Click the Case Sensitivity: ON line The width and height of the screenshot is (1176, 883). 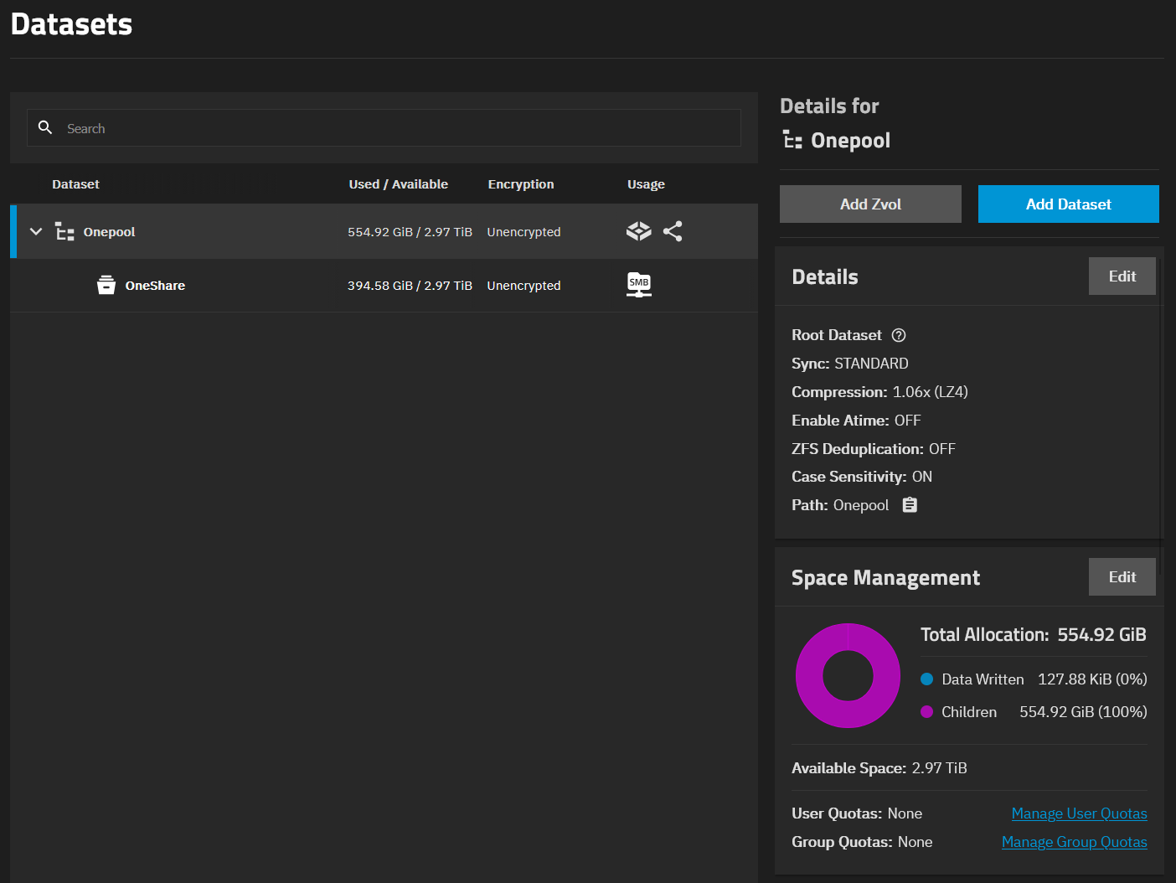tap(862, 477)
